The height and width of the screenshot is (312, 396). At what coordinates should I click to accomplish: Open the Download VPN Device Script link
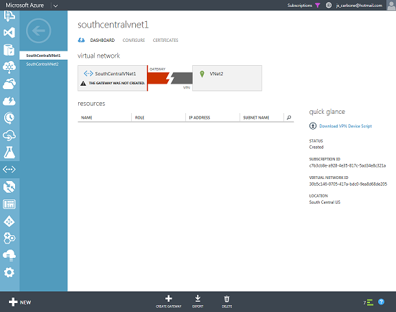345,126
